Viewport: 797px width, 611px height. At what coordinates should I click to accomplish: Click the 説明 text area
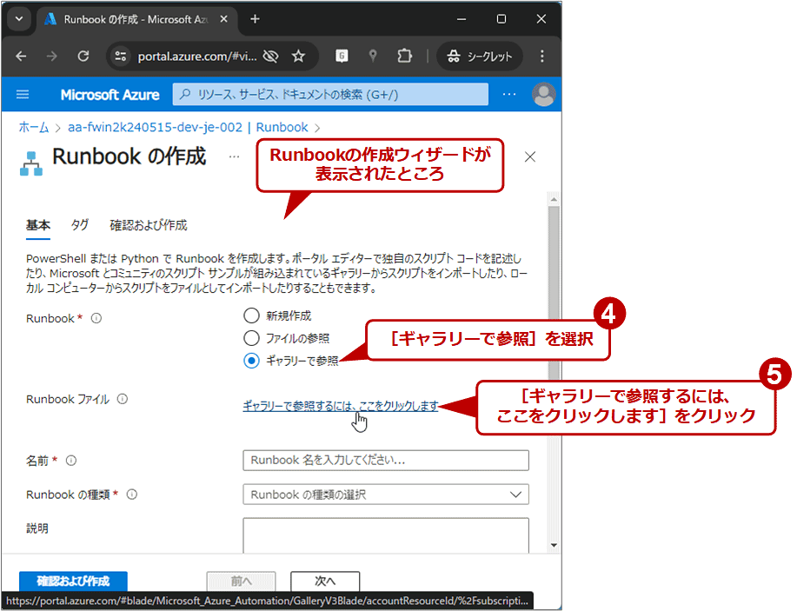[x=386, y=535]
